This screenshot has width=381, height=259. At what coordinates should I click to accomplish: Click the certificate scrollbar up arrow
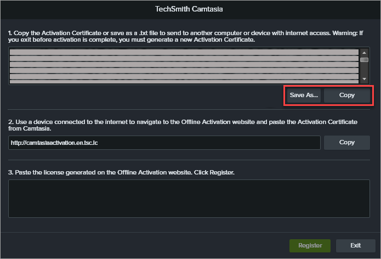coord(363,53)
